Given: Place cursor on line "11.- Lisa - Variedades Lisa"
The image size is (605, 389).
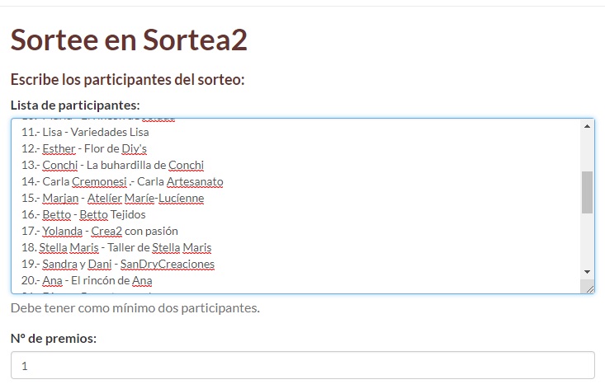Looking at the screenshot, I should pos(86,132).
